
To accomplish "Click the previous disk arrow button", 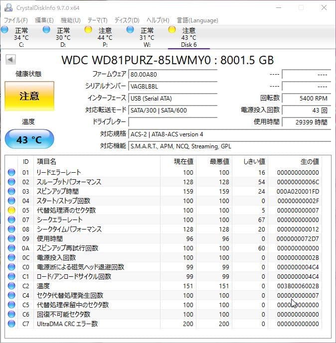I will point(10,60).
